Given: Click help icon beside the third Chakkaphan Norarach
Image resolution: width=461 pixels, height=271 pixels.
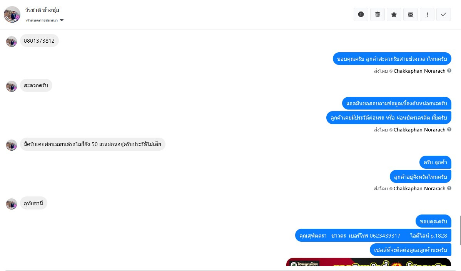Looking at the screenshot, I should (x=449, y=188).
